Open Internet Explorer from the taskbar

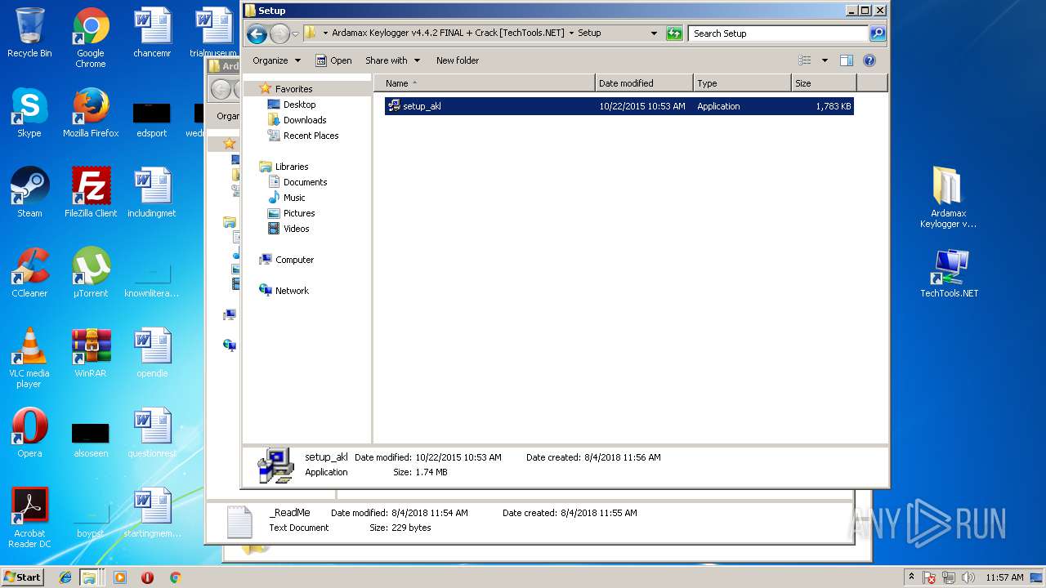65,577
